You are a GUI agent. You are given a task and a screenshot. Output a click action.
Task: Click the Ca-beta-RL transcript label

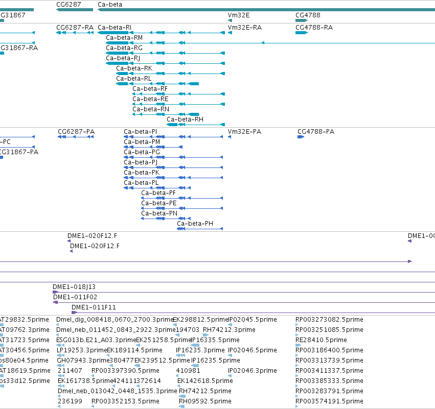click(134, 79)
